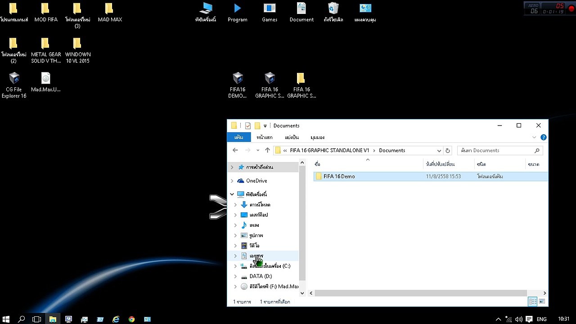Switch to details view button

533,301
